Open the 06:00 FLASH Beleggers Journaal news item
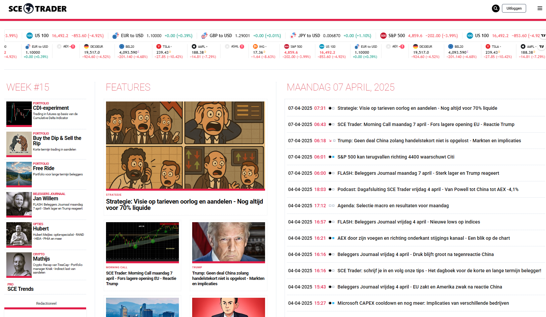Image resolution: width=546 pixels, height=317 pixels. pyautogui.click(x=418, y=173)
